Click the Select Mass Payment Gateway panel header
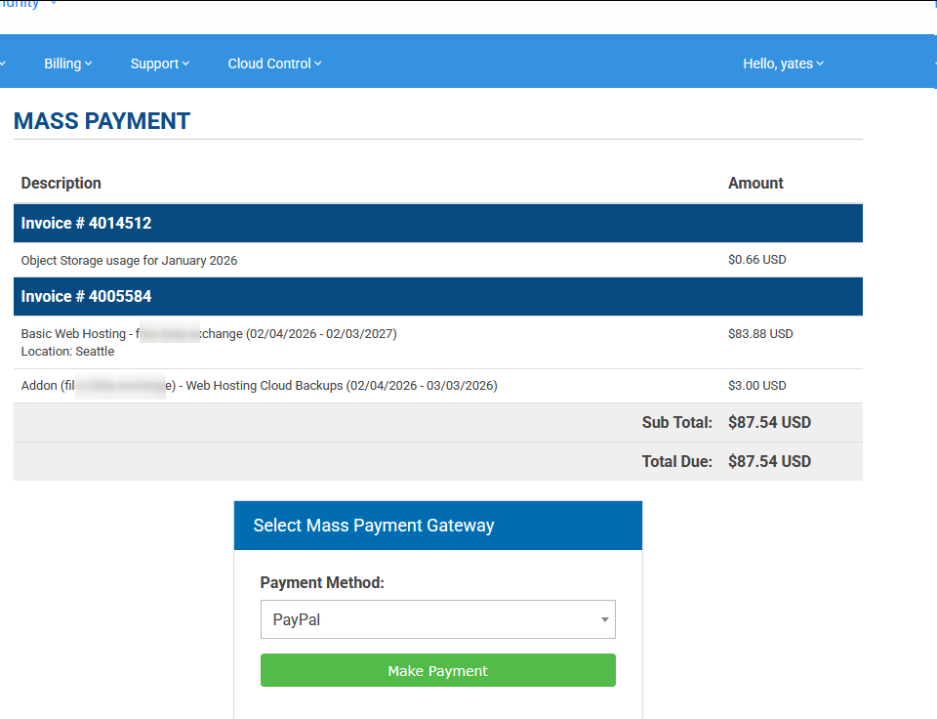Screen dimensions: 937x719 (437, 526)
